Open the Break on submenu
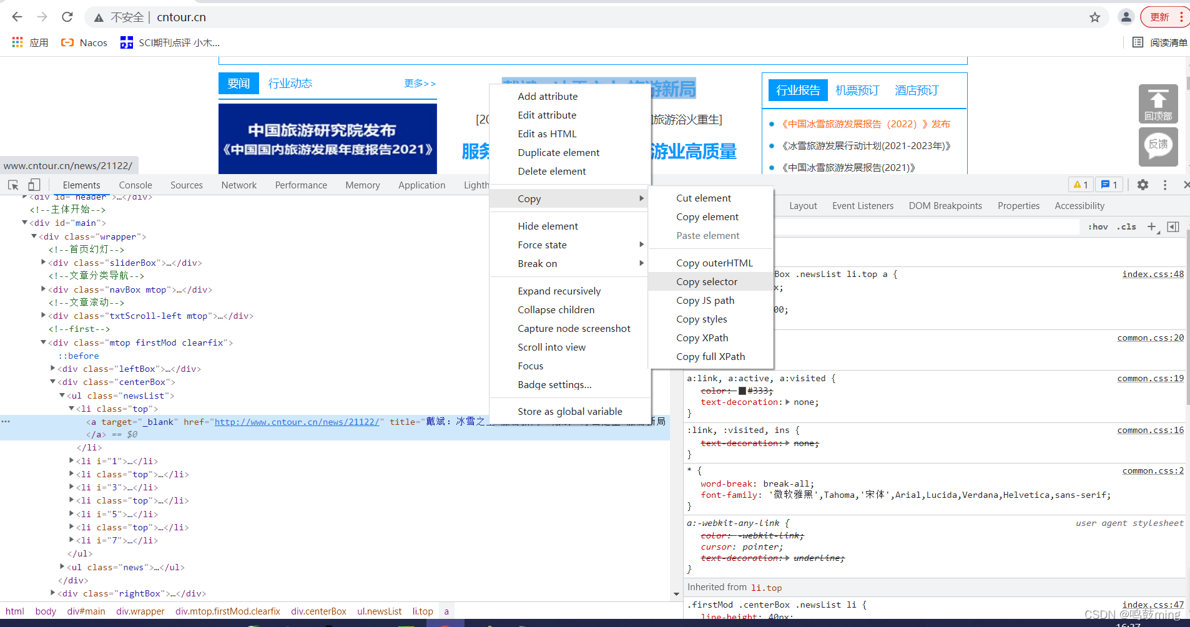The image size is (1190, 627). click(571, 264)
